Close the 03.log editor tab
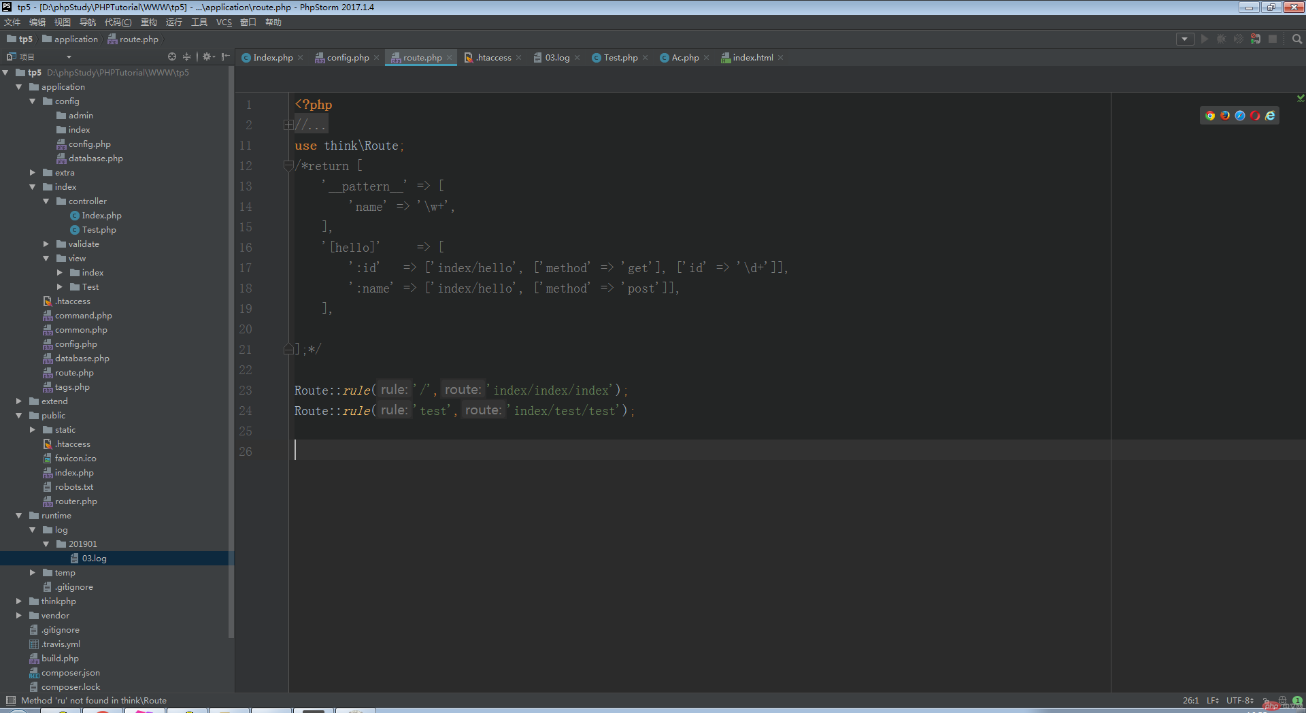1306x713 pixels. click(x=577, y=58)
